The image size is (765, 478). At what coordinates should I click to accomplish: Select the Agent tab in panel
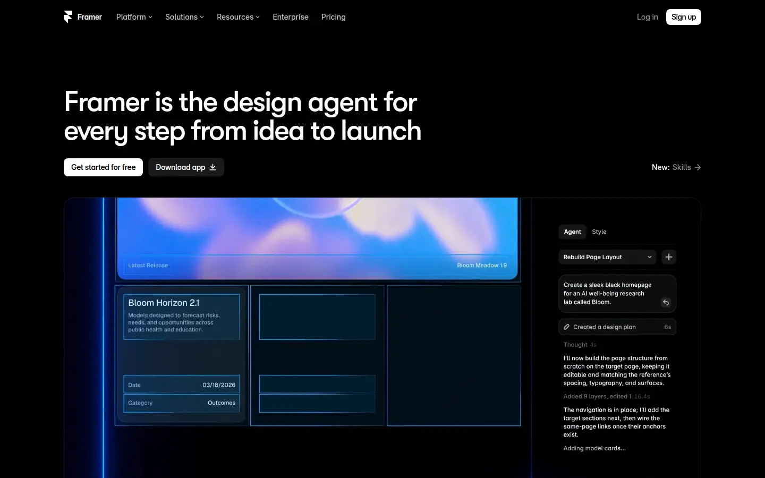click(x=572, y=232)
